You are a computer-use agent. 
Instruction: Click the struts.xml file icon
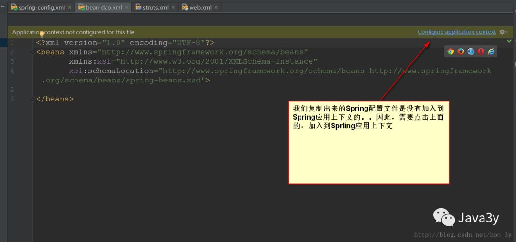(139, 7)
